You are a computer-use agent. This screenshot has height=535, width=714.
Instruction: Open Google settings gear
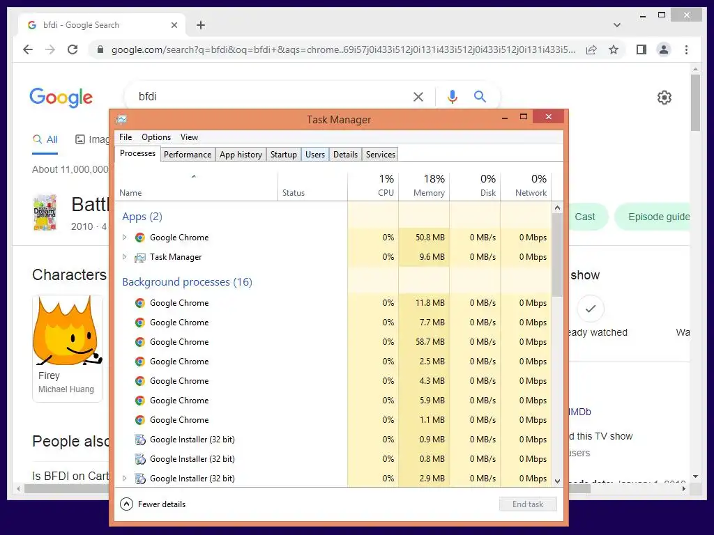664,98
